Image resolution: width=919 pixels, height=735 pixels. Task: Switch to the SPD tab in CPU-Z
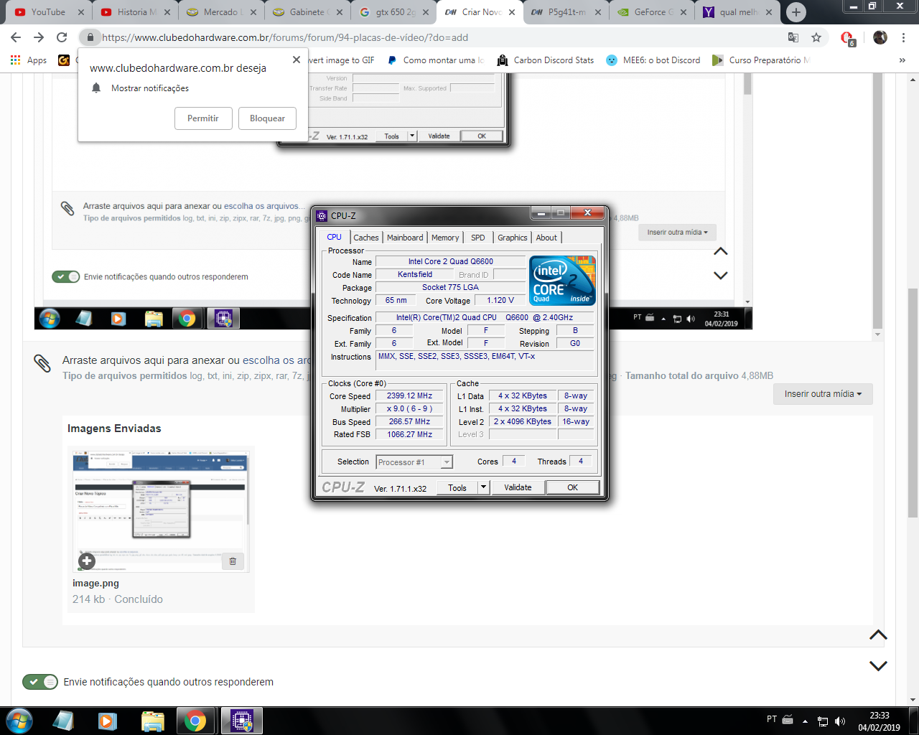point(478,238)
